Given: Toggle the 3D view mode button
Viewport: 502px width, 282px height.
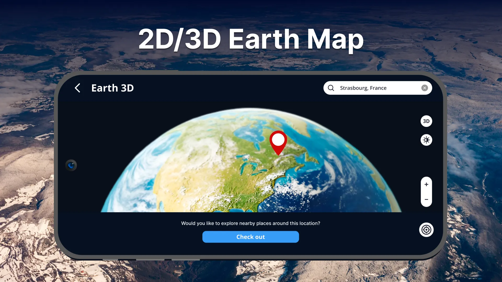Looking at the screenshot, I should [426, 121].
